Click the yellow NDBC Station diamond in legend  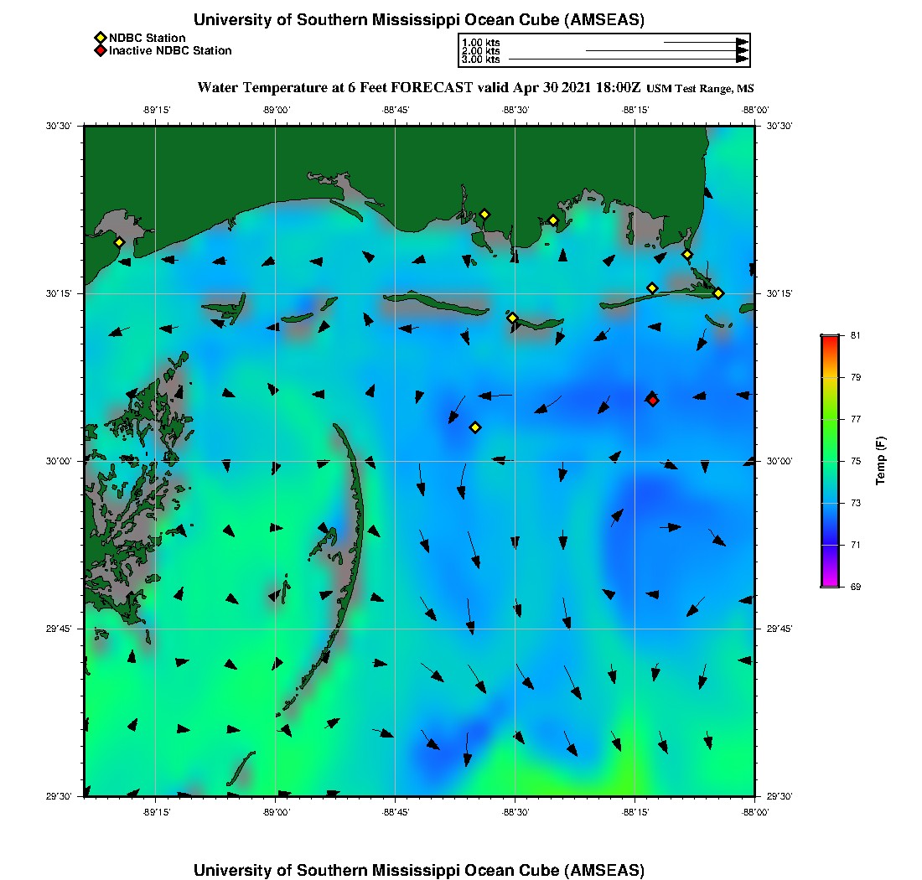pos(100,38)
